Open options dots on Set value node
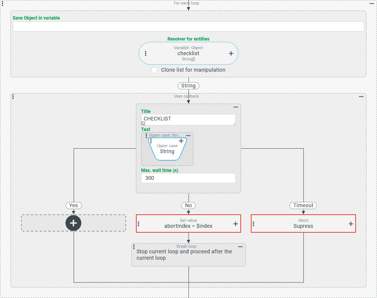 point(139,224)
